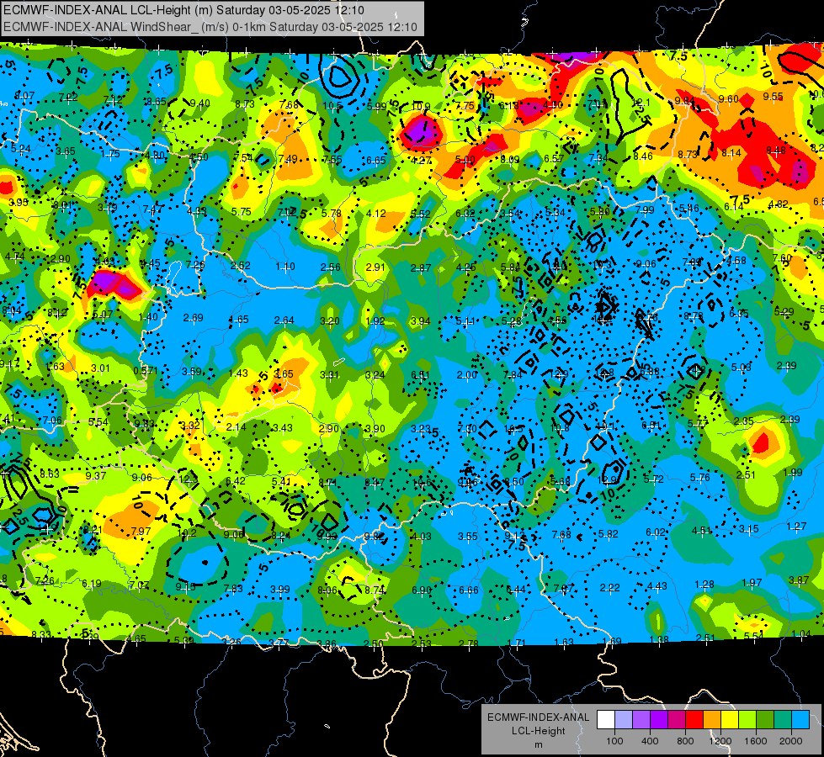This screenshot has height=757, width=824.
Task: Click the '2.22' shear value on the map
Action: point(609,587)
